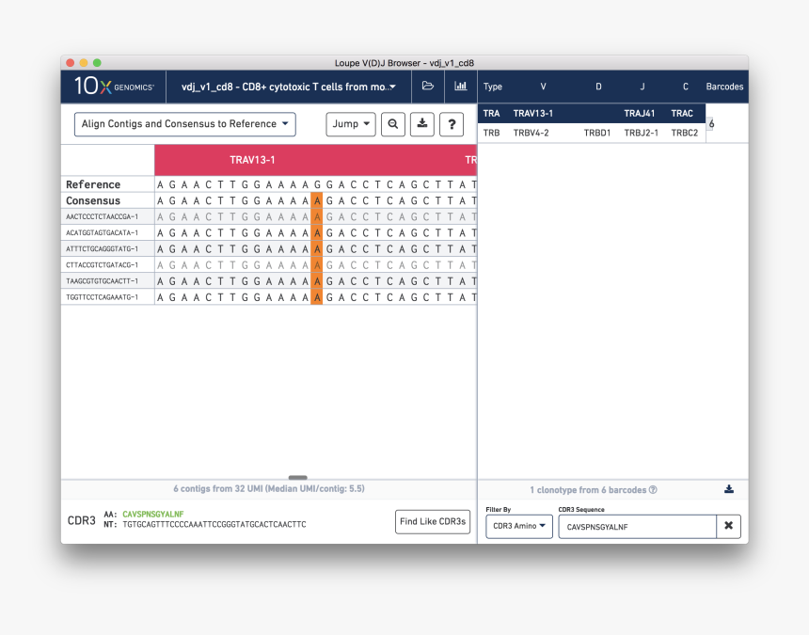Click the CDR3 Sequence input field
This screenshot has width=809, height=635.
coord(637,527)
